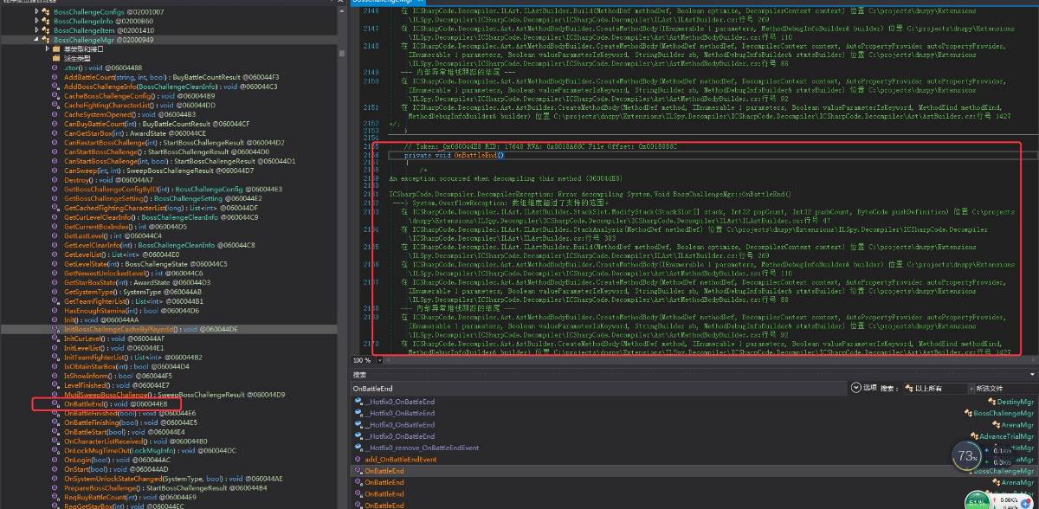Select InitTeamFighterList() method

pyautogui.click(x=132, y=357)
